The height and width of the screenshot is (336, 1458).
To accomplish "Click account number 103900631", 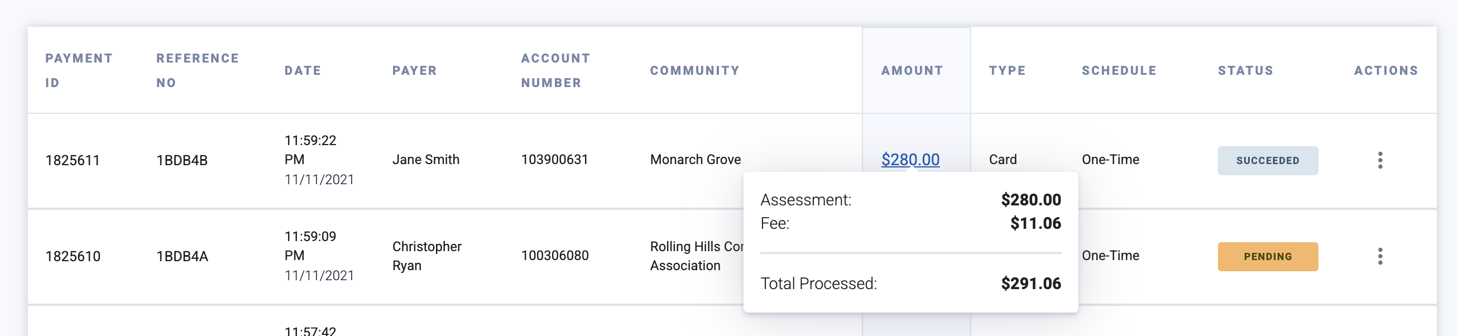I will coord(555,160).
